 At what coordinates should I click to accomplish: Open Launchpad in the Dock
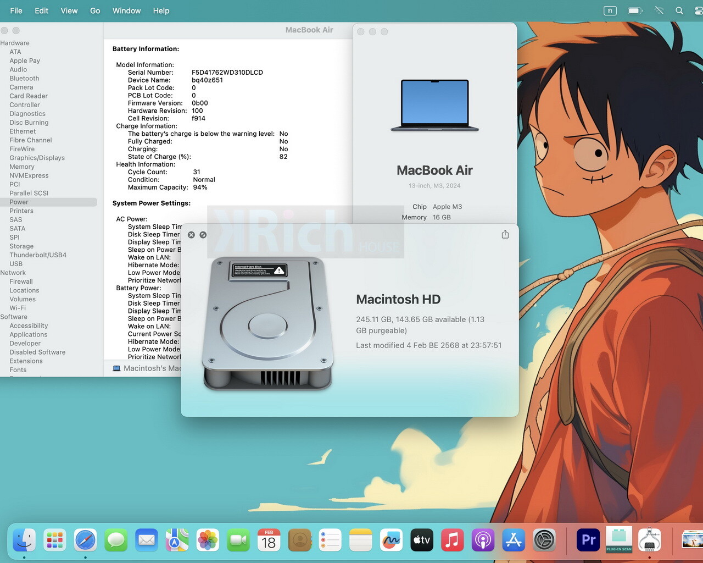(x=55, y=540)
